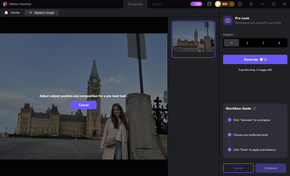Viewport: 290px width, 176px height.
Task: Minimize the FotorPea window
Action: click(262, 4)
